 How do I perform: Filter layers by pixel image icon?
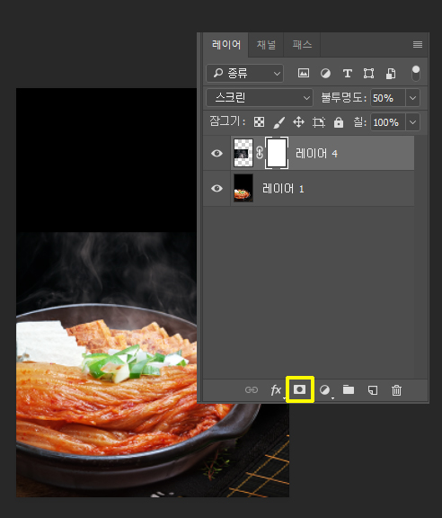click(x=304, y=73)
